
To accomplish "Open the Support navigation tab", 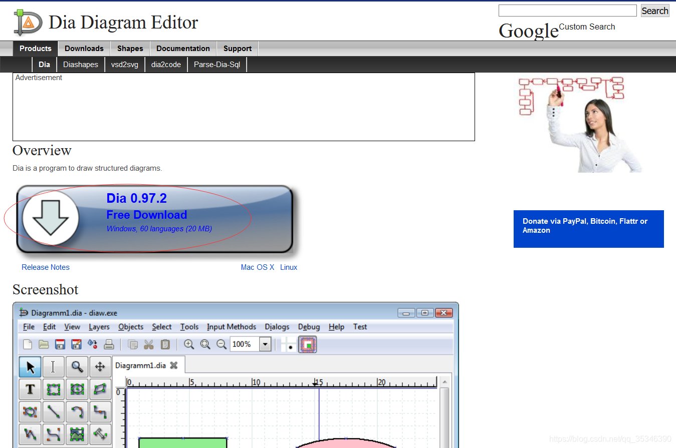I will click(238, 49).
